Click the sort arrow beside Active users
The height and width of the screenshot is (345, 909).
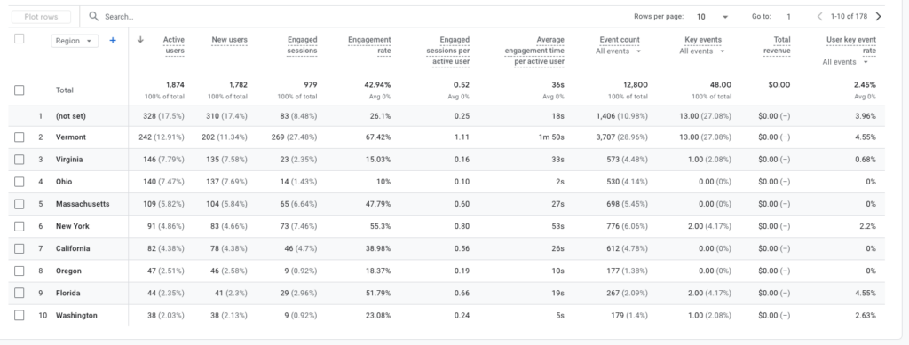tap(140, 39)
